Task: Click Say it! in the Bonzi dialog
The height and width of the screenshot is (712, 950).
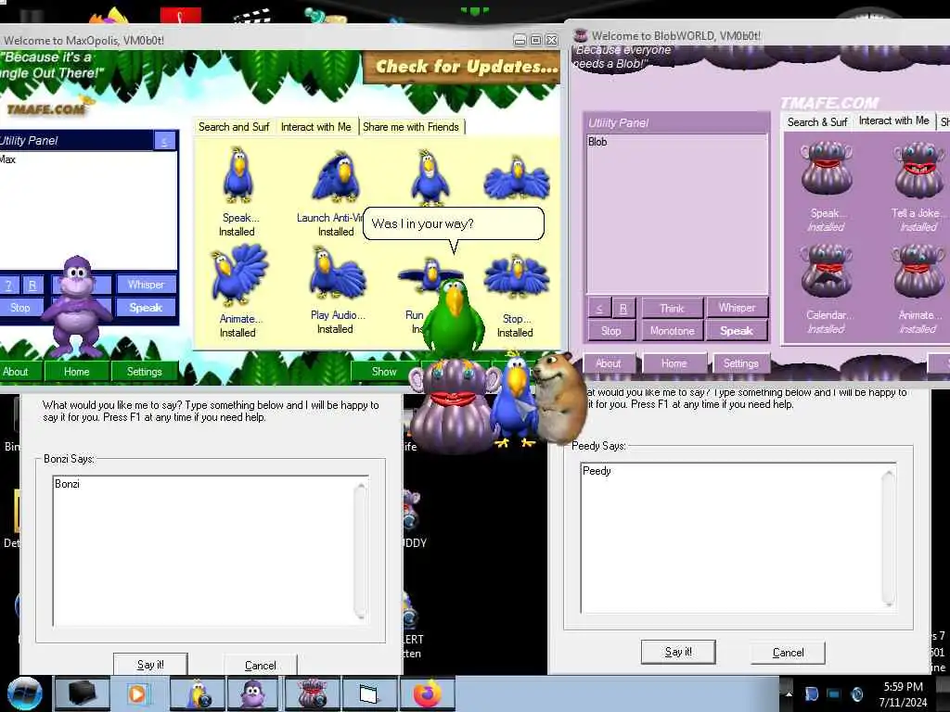Action: point(150,665)
